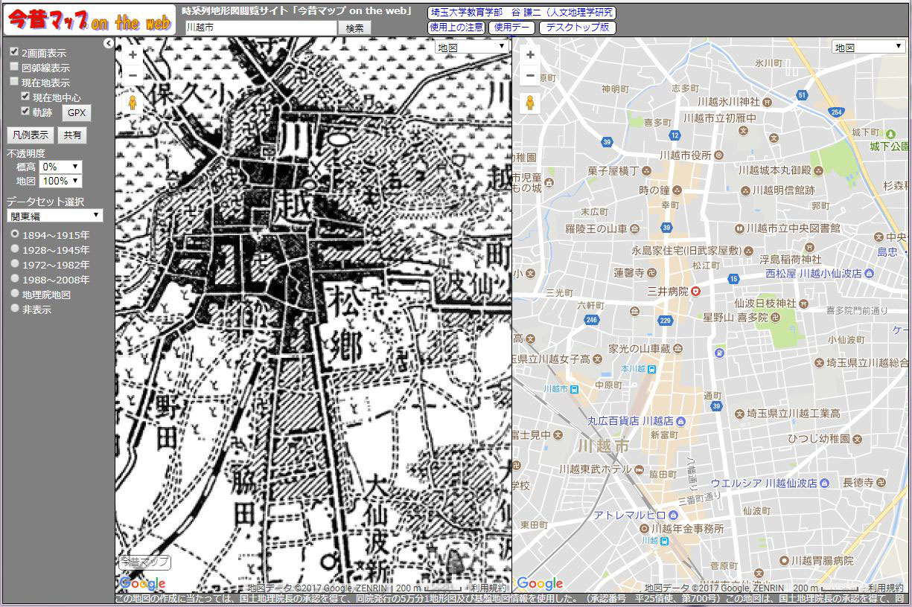
Task: Click the Google logo on right map
Action: (x=540, y=583)
